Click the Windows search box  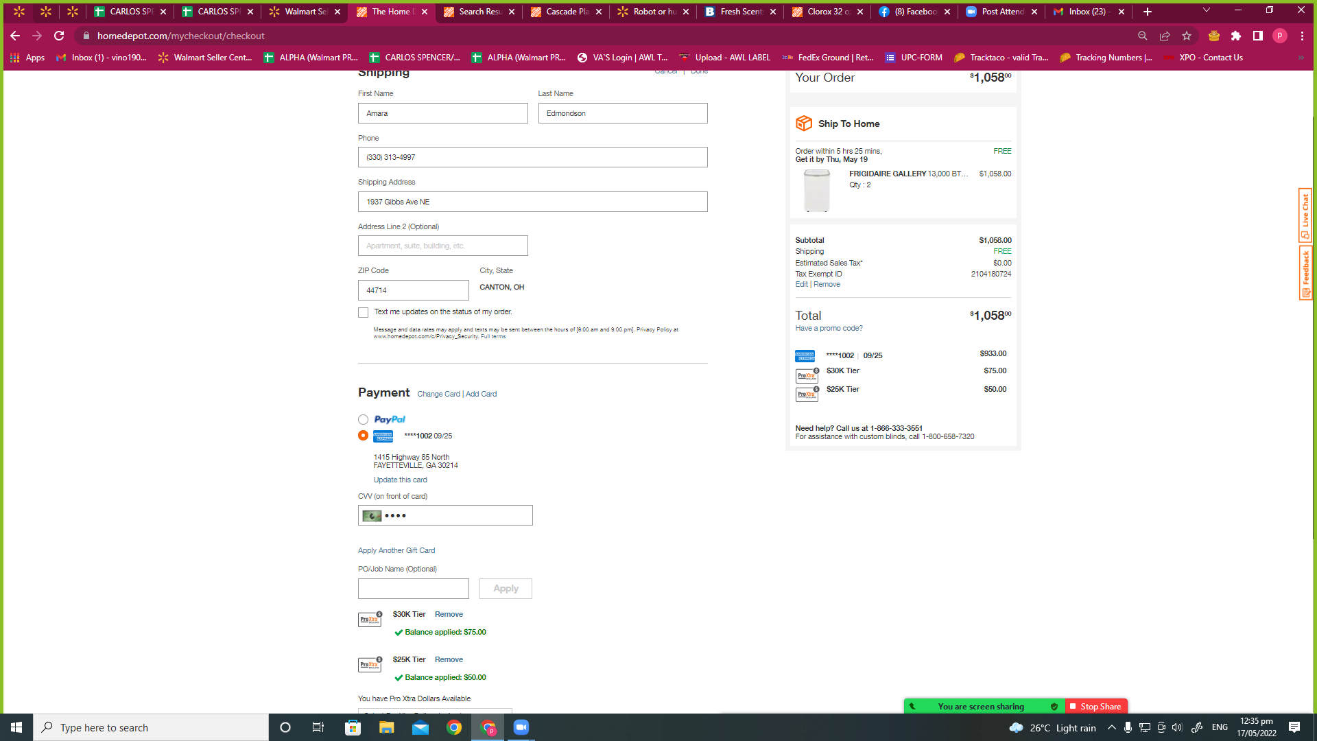click(151, 727)
